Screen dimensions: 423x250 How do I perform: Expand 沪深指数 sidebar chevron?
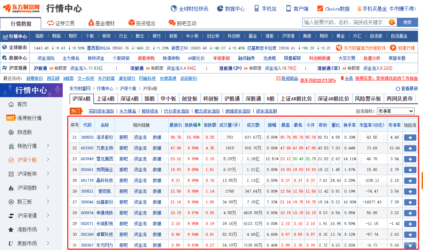coord(48,188)
